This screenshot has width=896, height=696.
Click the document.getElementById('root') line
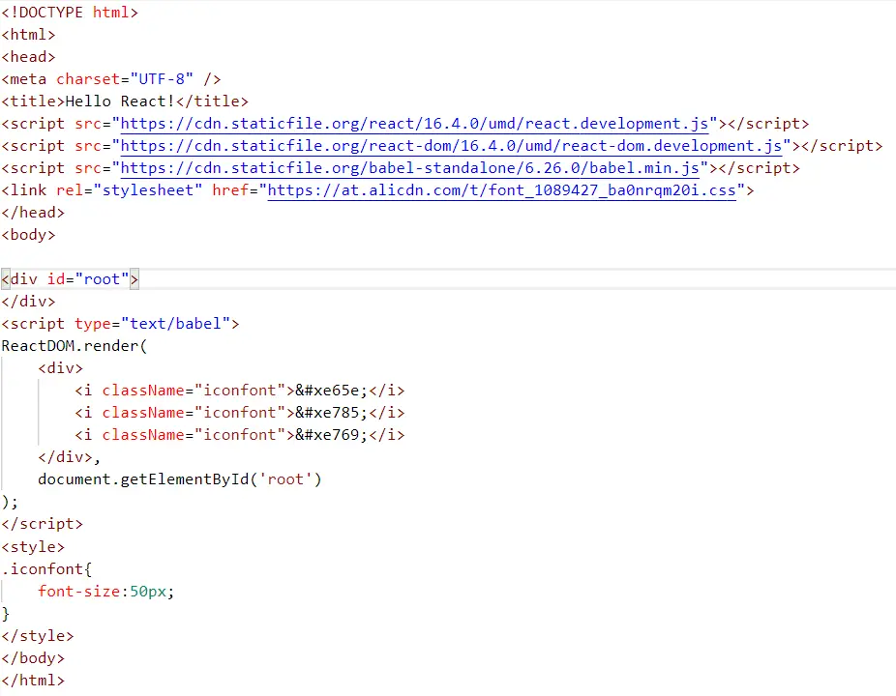coord(180,480)
